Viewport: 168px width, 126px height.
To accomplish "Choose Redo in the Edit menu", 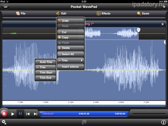I will 71,26.
